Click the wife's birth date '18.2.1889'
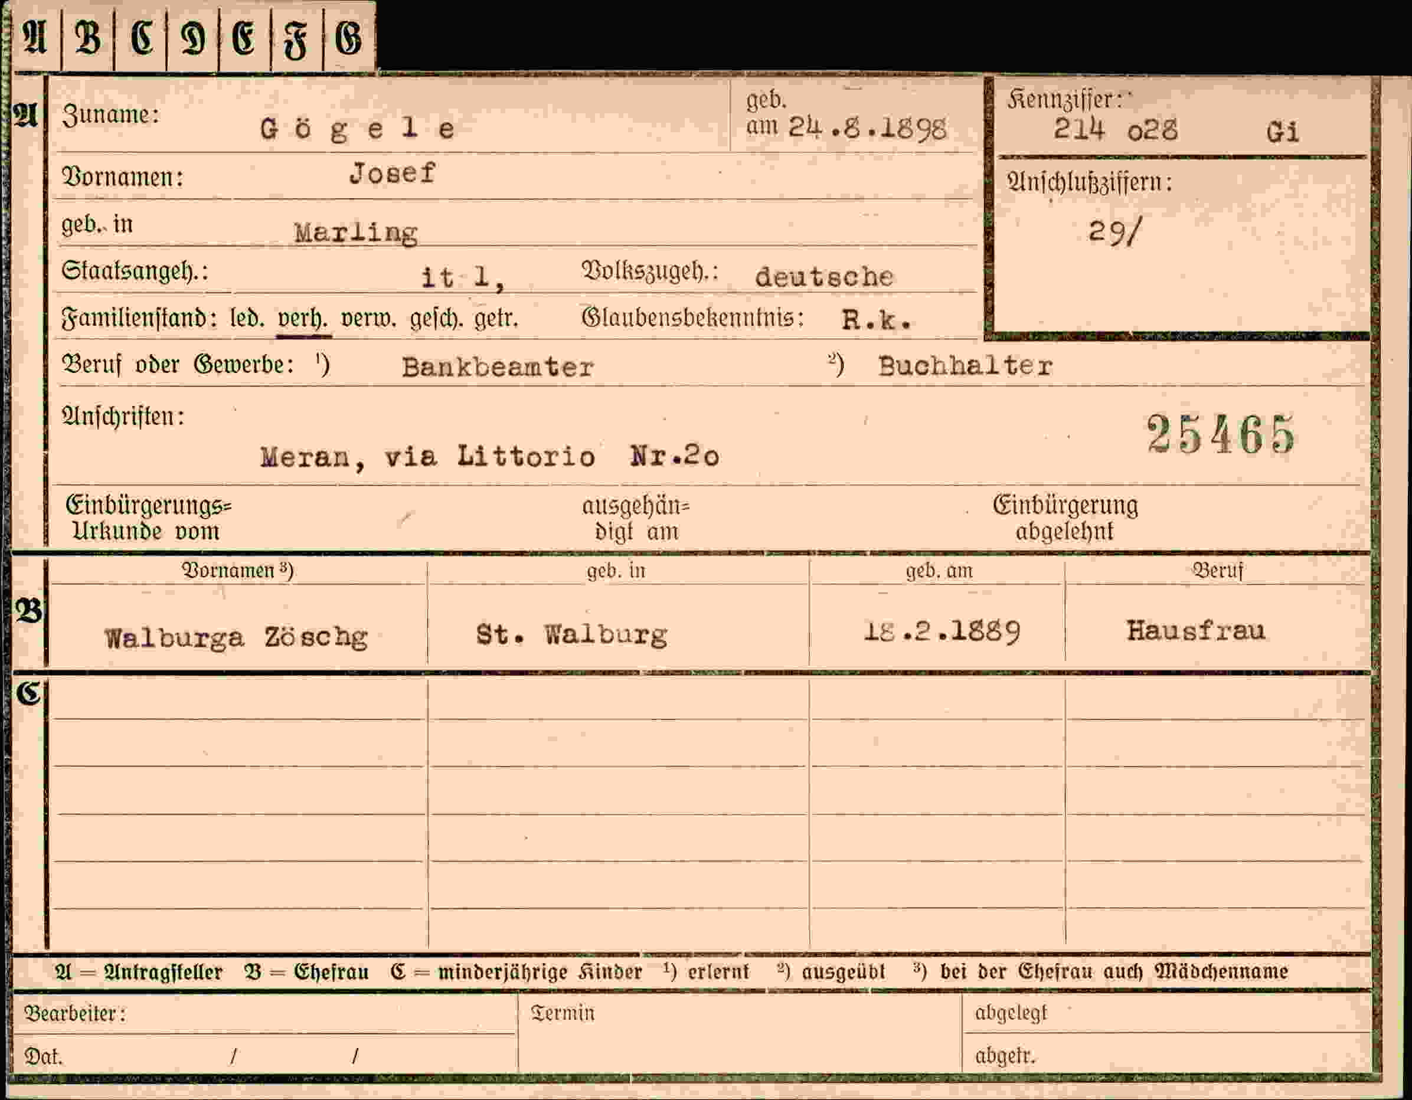The image size is (1412, 1100). click(x=943, y=631)
